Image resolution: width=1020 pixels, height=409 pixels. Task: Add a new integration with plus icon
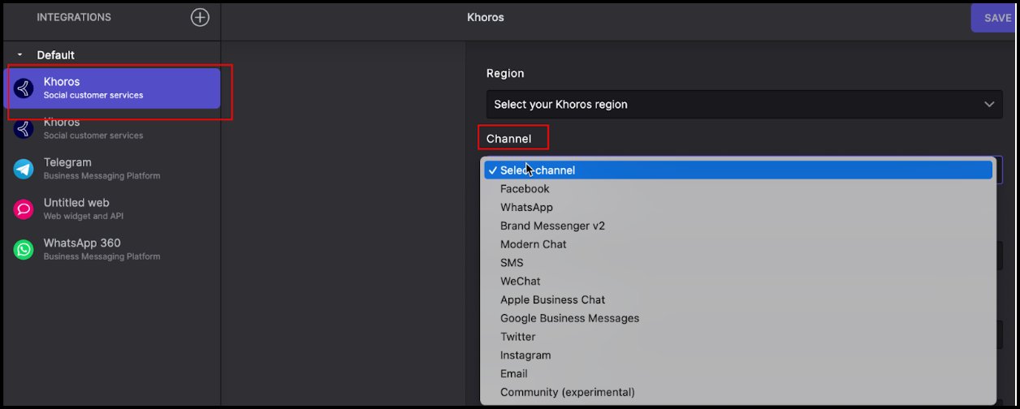pos(200,17)
